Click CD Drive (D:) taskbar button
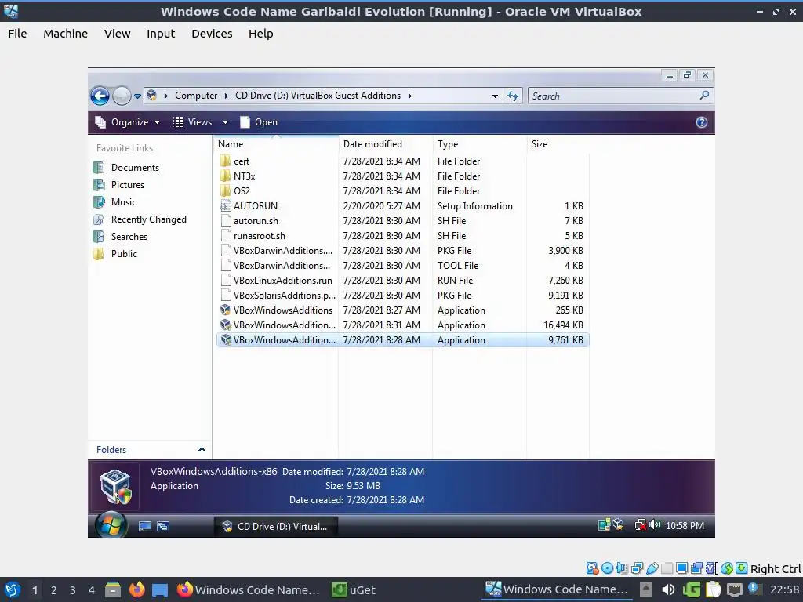This screenshot has height=602, width=803. (275, 526)
